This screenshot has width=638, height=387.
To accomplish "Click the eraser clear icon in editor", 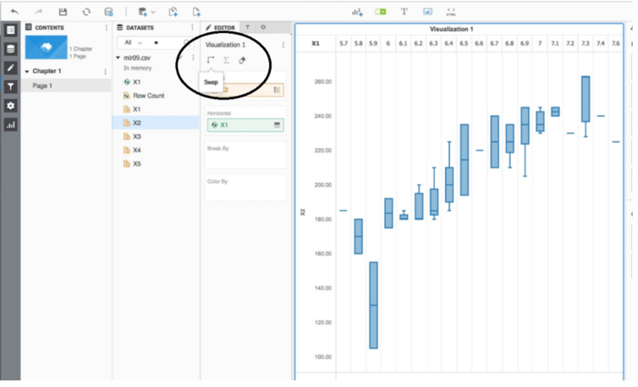I will (x=242, y=60).
